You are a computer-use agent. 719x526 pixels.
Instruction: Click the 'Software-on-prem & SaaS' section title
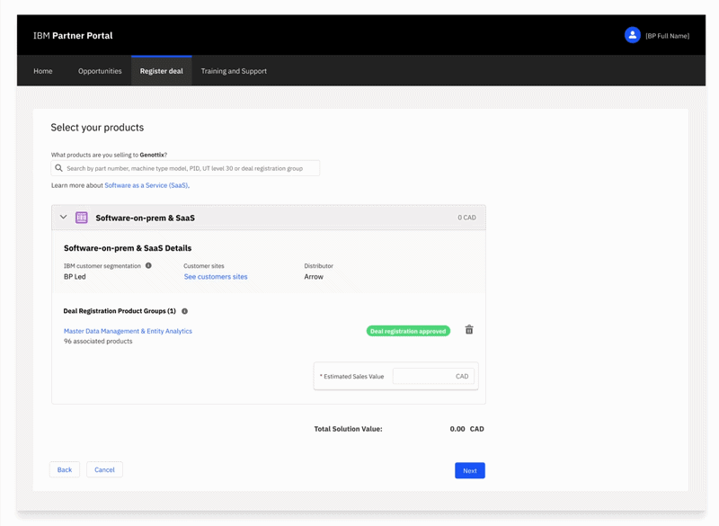pos(146,218)
